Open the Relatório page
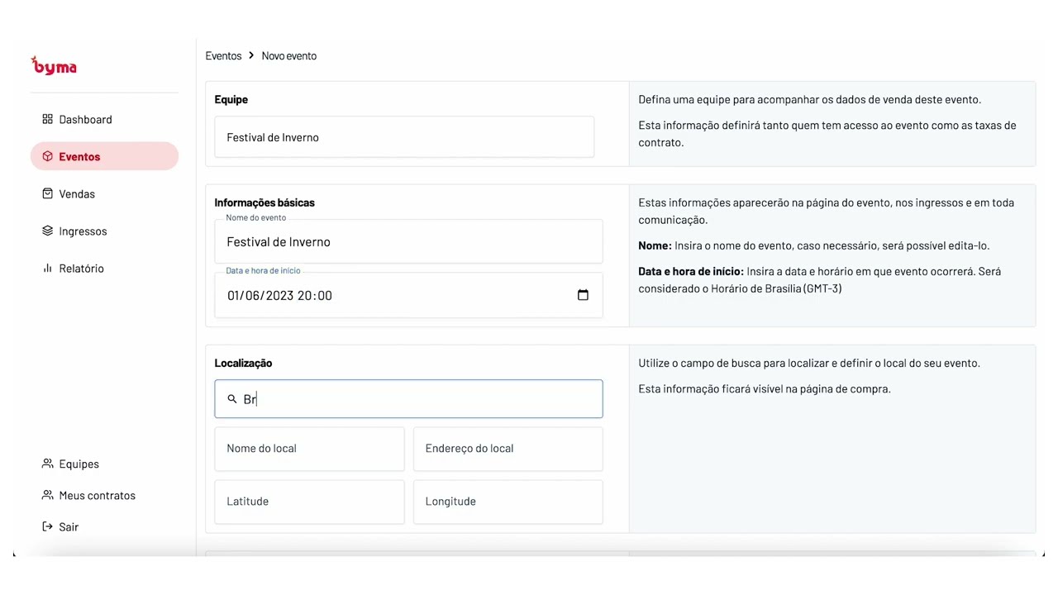 coord(104,268)
